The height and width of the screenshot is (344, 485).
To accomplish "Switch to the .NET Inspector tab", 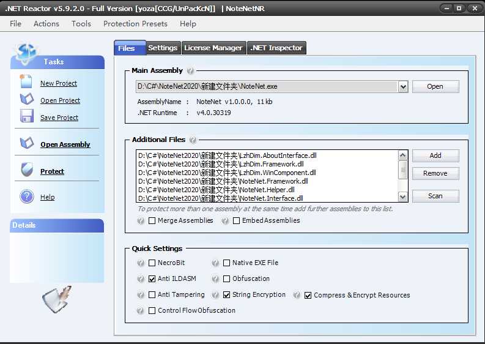I will [x=276, y=48].
